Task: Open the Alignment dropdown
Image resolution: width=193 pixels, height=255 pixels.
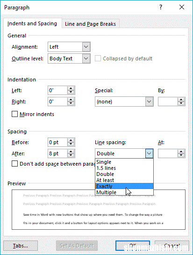Action: point(86,47)
